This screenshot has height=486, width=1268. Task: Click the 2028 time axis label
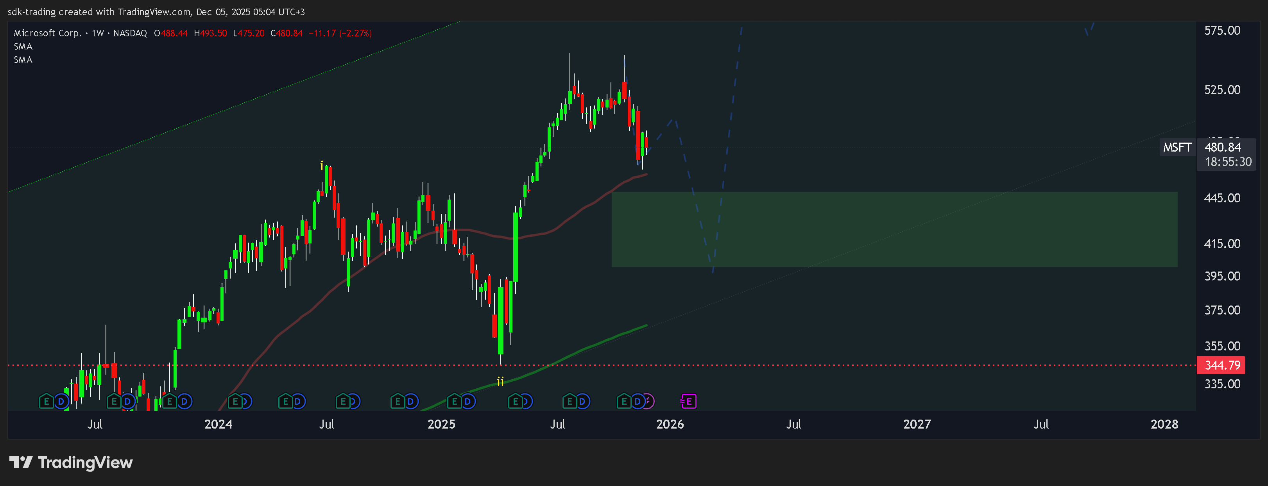coord(1164,424)
